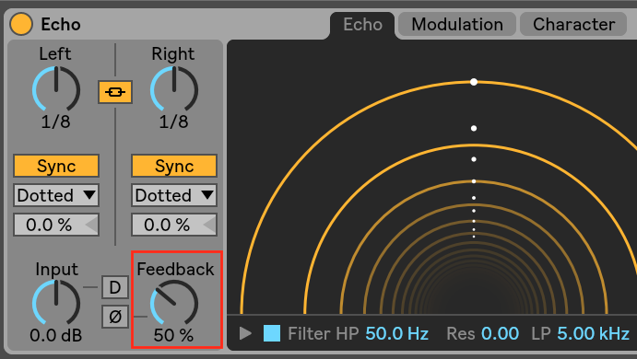Switch to the Character tab
This screenshot has width=637, height=359.
click(x=573, y=24)
